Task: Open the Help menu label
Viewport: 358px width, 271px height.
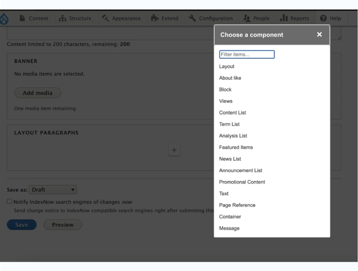Action: point(335,18)
